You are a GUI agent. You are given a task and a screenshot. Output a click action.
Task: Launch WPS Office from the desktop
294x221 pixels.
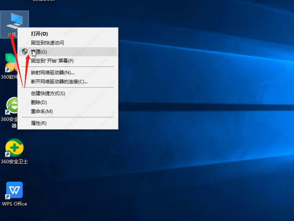[x=14, y=190]
